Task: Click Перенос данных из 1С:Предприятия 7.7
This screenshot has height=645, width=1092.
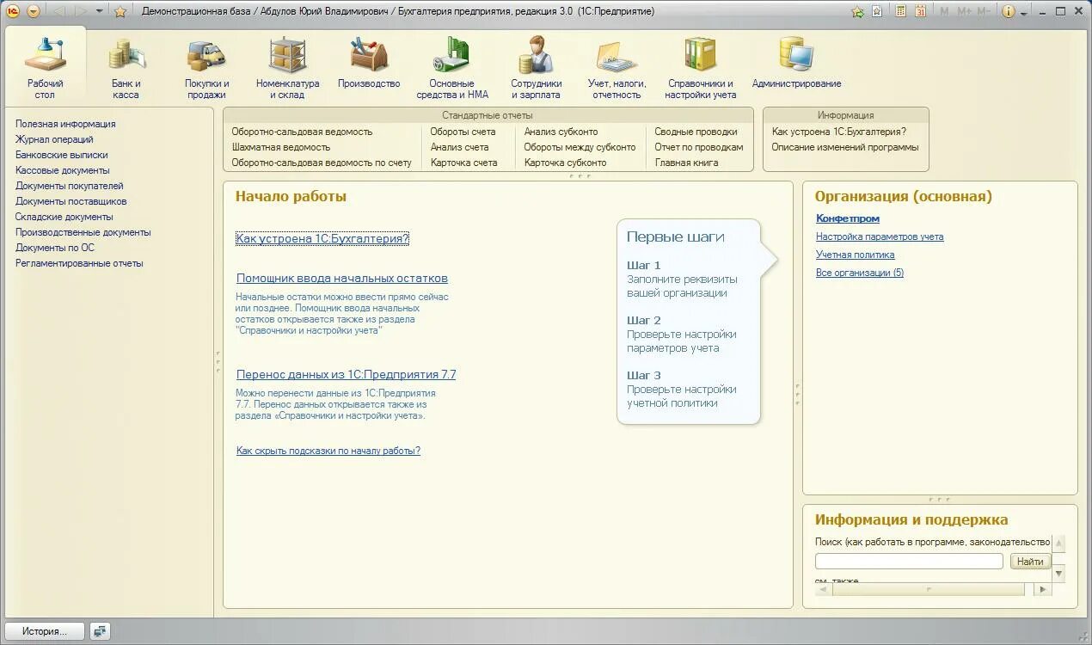Action: pos(347,374)
